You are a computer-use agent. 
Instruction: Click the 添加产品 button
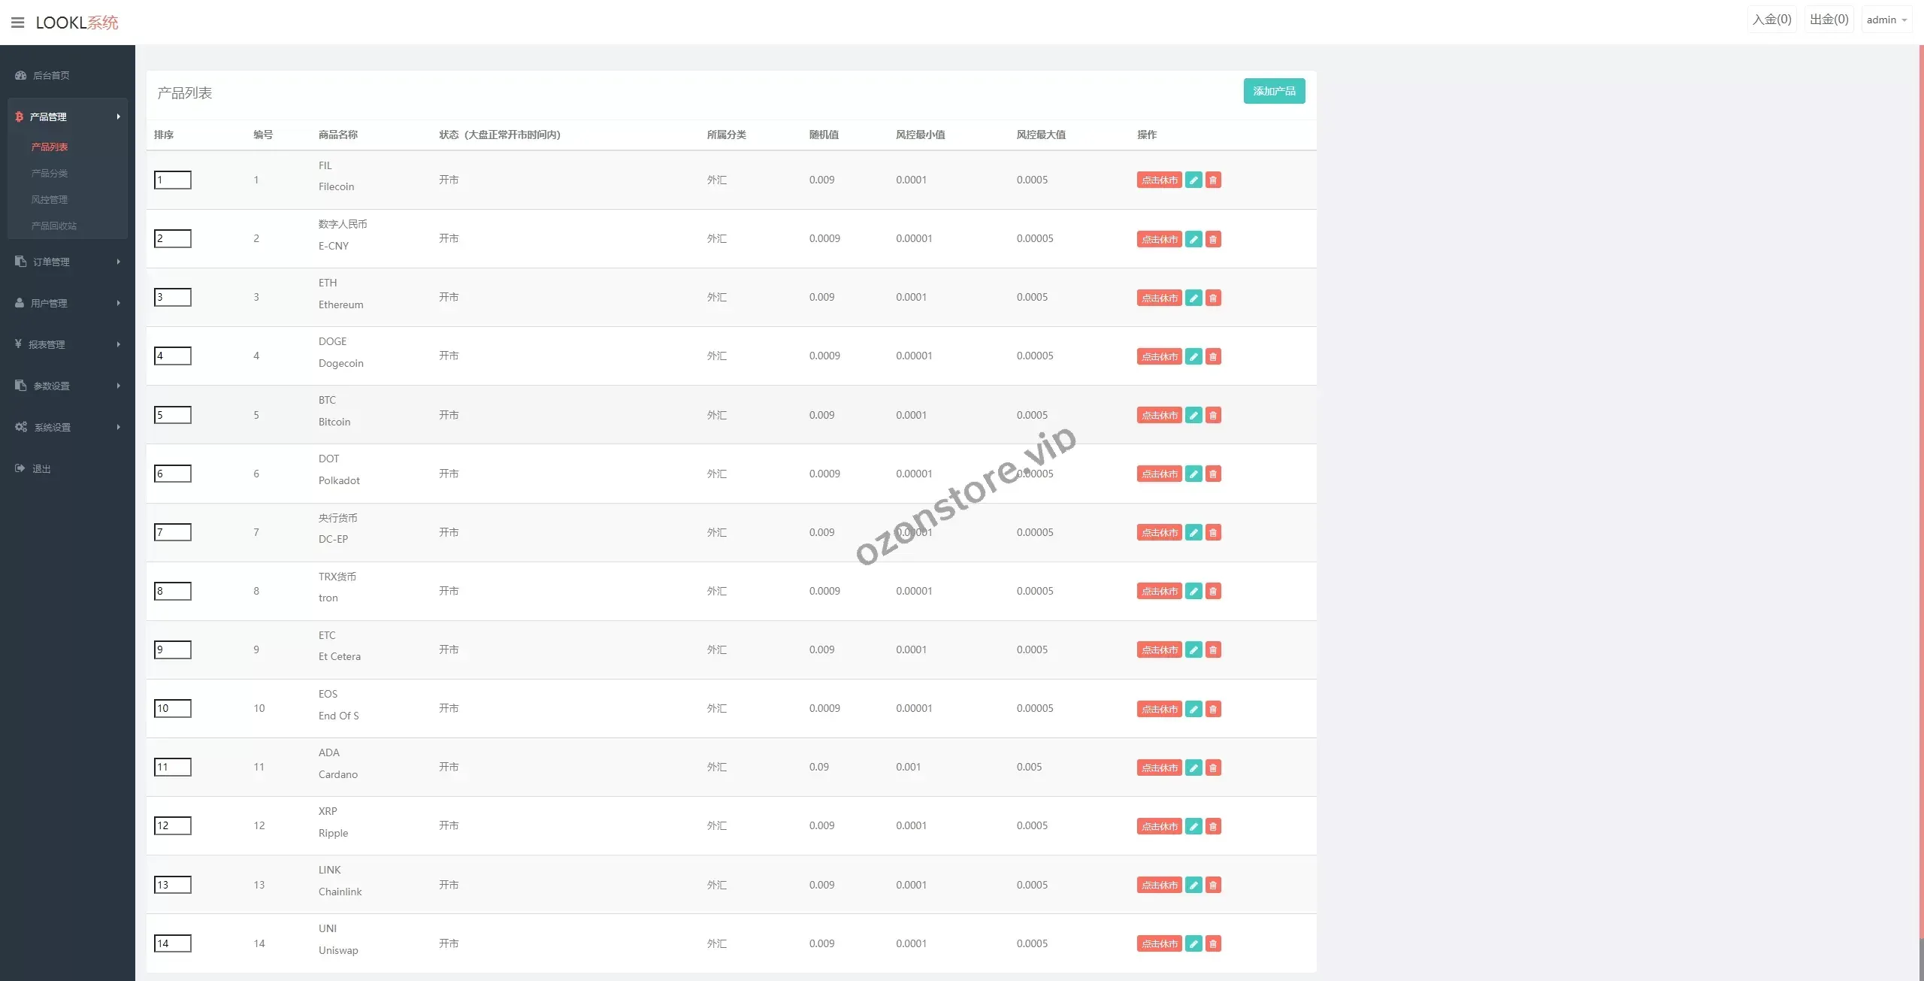pos(1274,91)
